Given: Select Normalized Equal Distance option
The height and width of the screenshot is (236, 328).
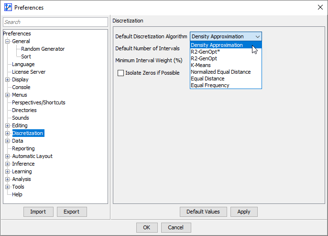Looking at the screenshot, I should 220,72.
